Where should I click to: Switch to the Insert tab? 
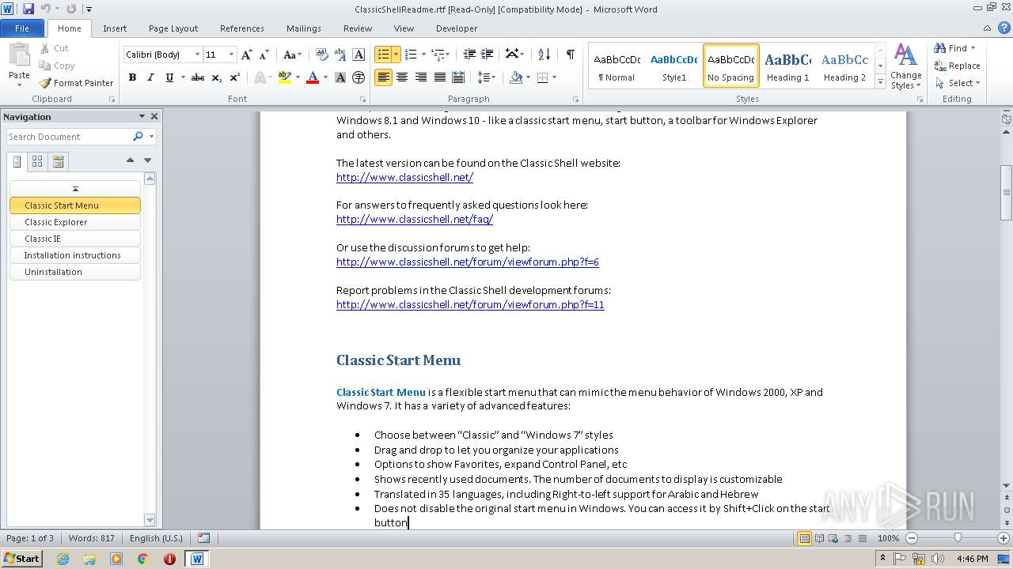tap(115, 28)
